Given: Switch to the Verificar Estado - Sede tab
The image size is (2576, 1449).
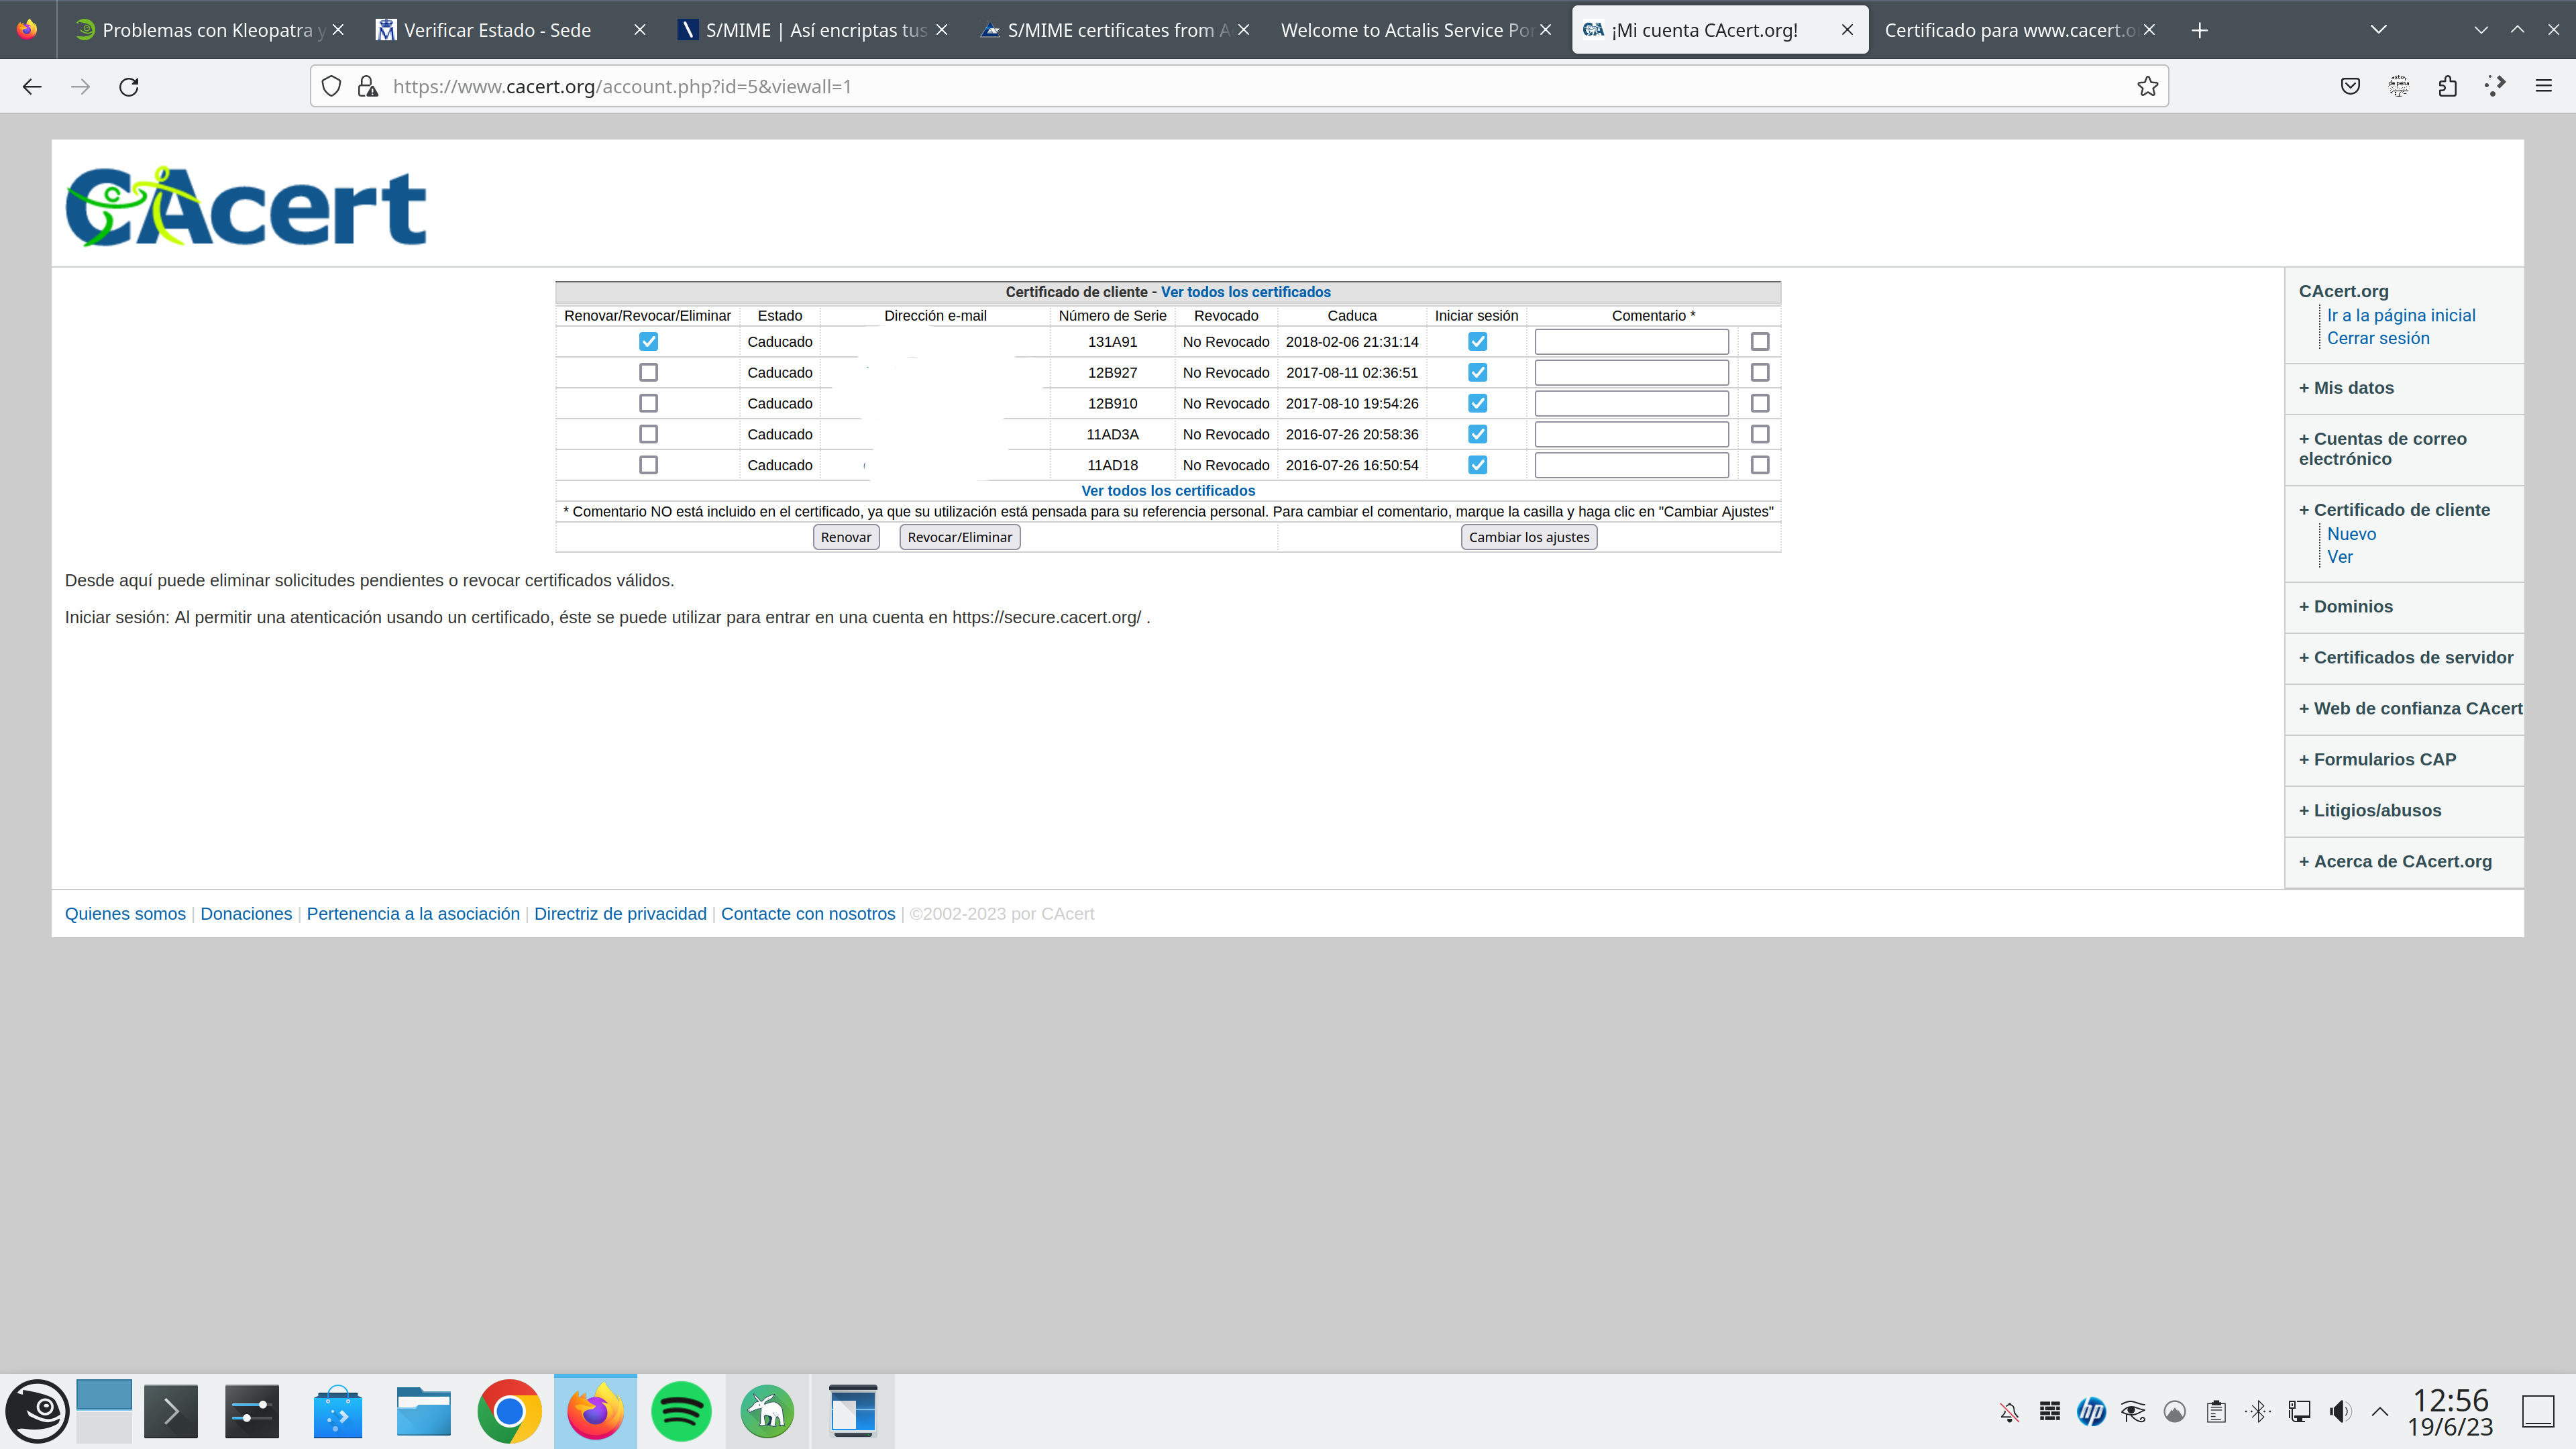Looking at the screenshot, I should pyautogui.click(x=497, y=30).
